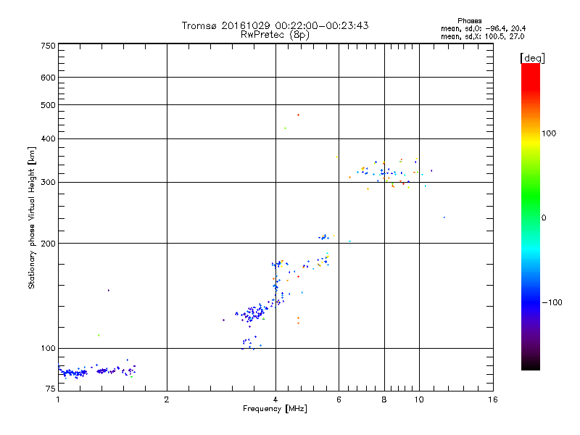Click the y-axis tick label '100'
Viewport: 580px width, 435px height.
click(x=48, y=349)
